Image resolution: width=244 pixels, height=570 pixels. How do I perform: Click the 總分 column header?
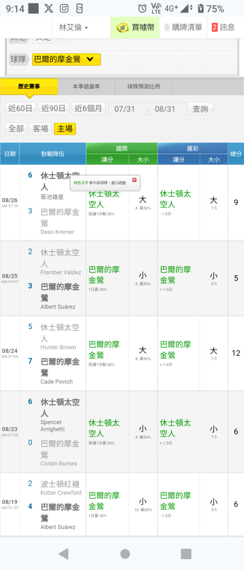pos(236,154)
